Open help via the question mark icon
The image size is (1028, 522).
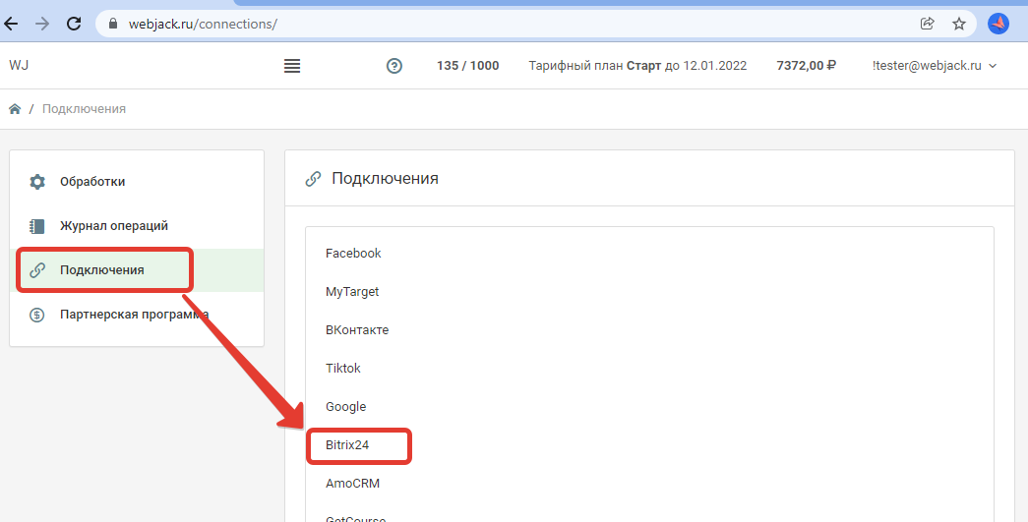click(394, 66)
